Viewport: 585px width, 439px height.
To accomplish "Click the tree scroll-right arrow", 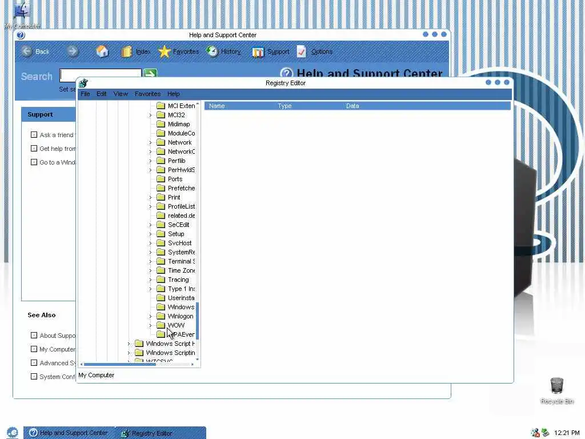I will coord(193,364).
